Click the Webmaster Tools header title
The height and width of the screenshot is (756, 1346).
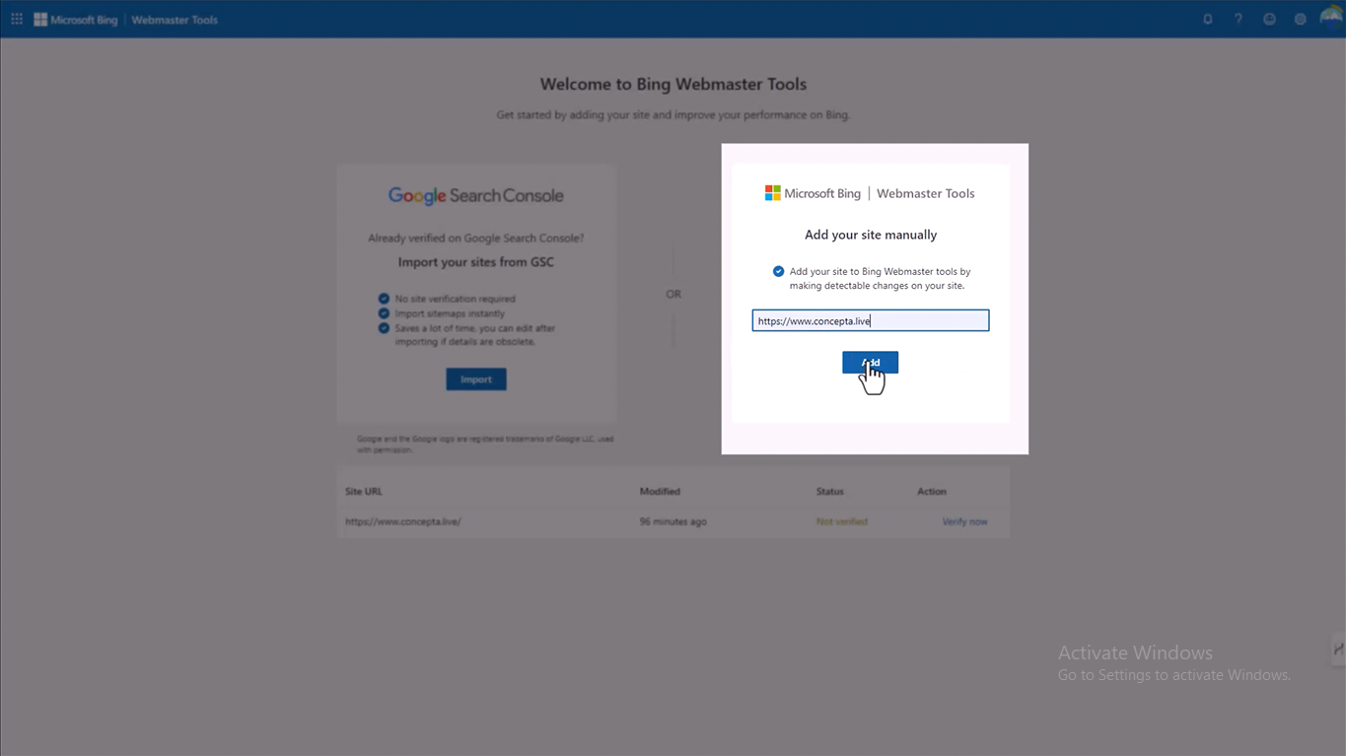click(x=175, y=20)
